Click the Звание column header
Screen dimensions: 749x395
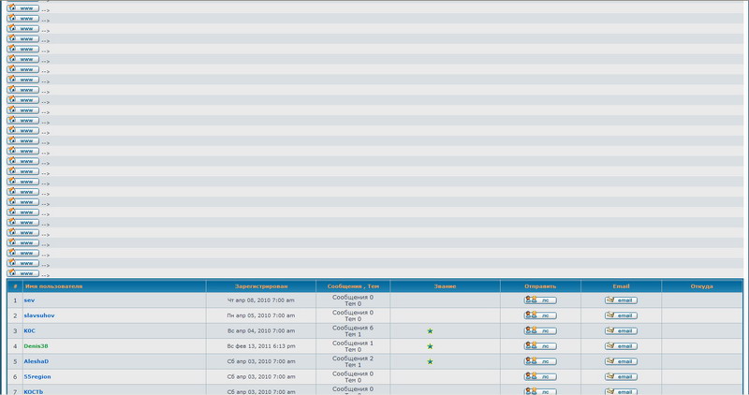point(445,286)
